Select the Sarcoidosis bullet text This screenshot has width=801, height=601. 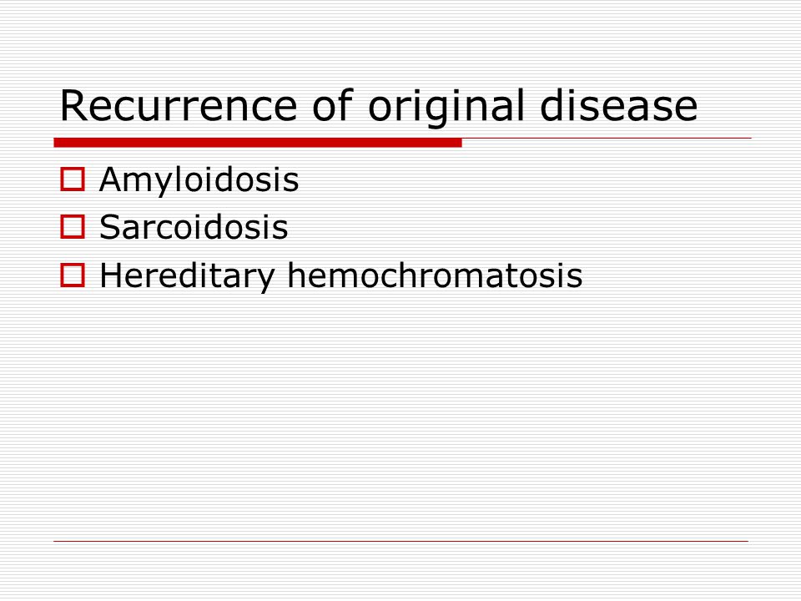pyautogui.click(x=194, y=227)
